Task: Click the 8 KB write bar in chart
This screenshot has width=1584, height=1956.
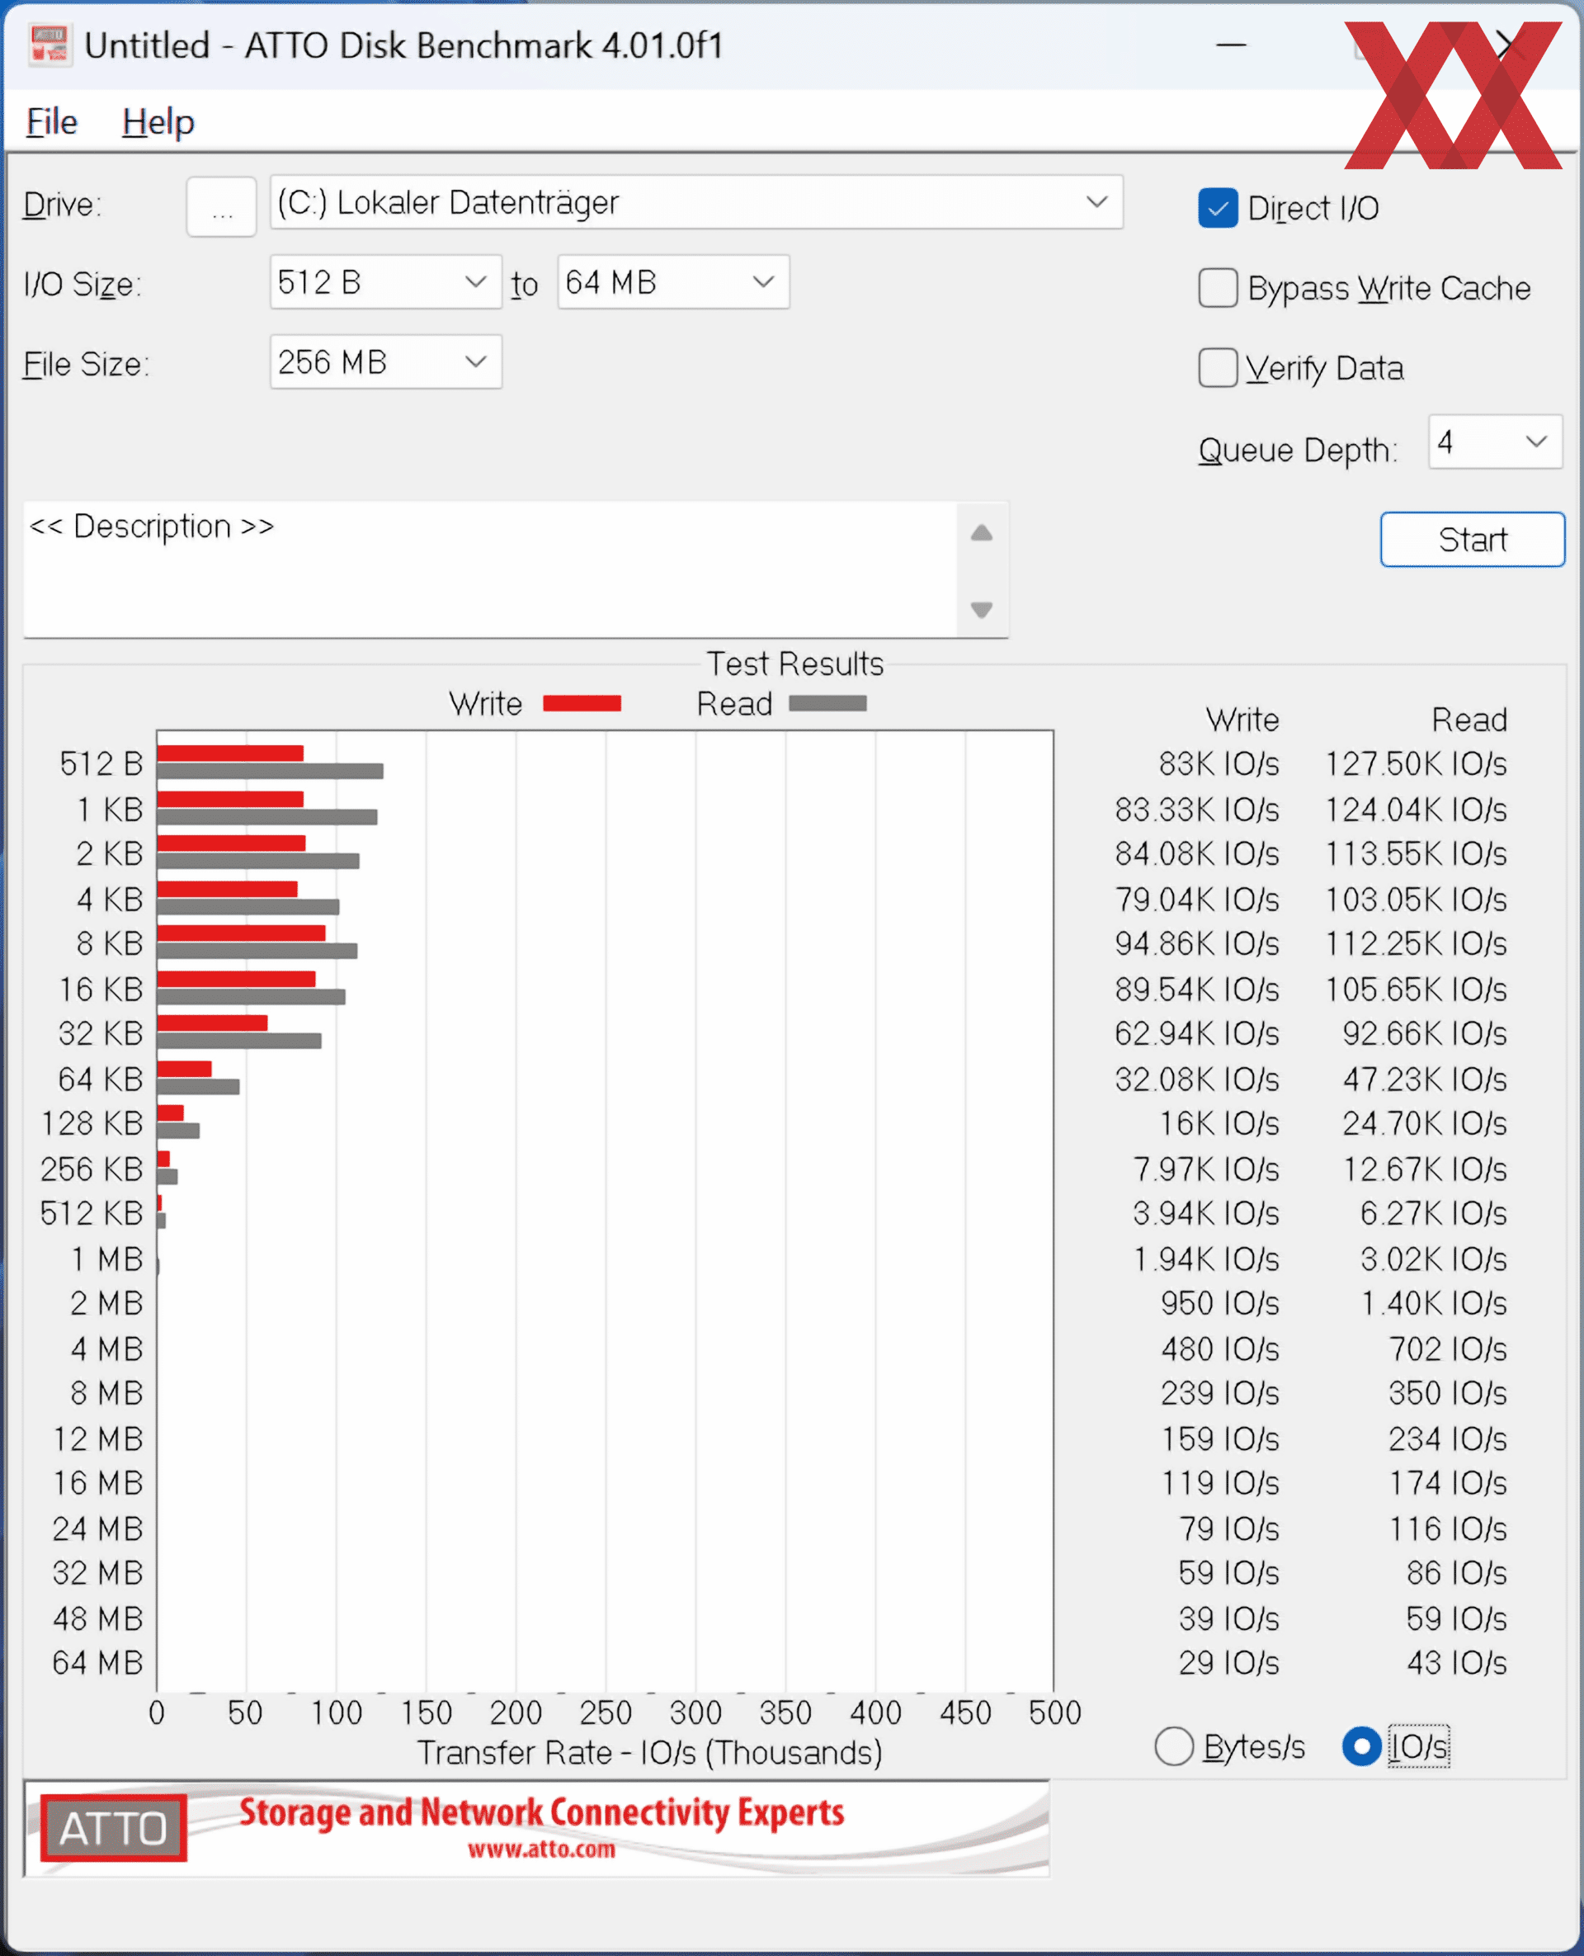Action: 241,933
